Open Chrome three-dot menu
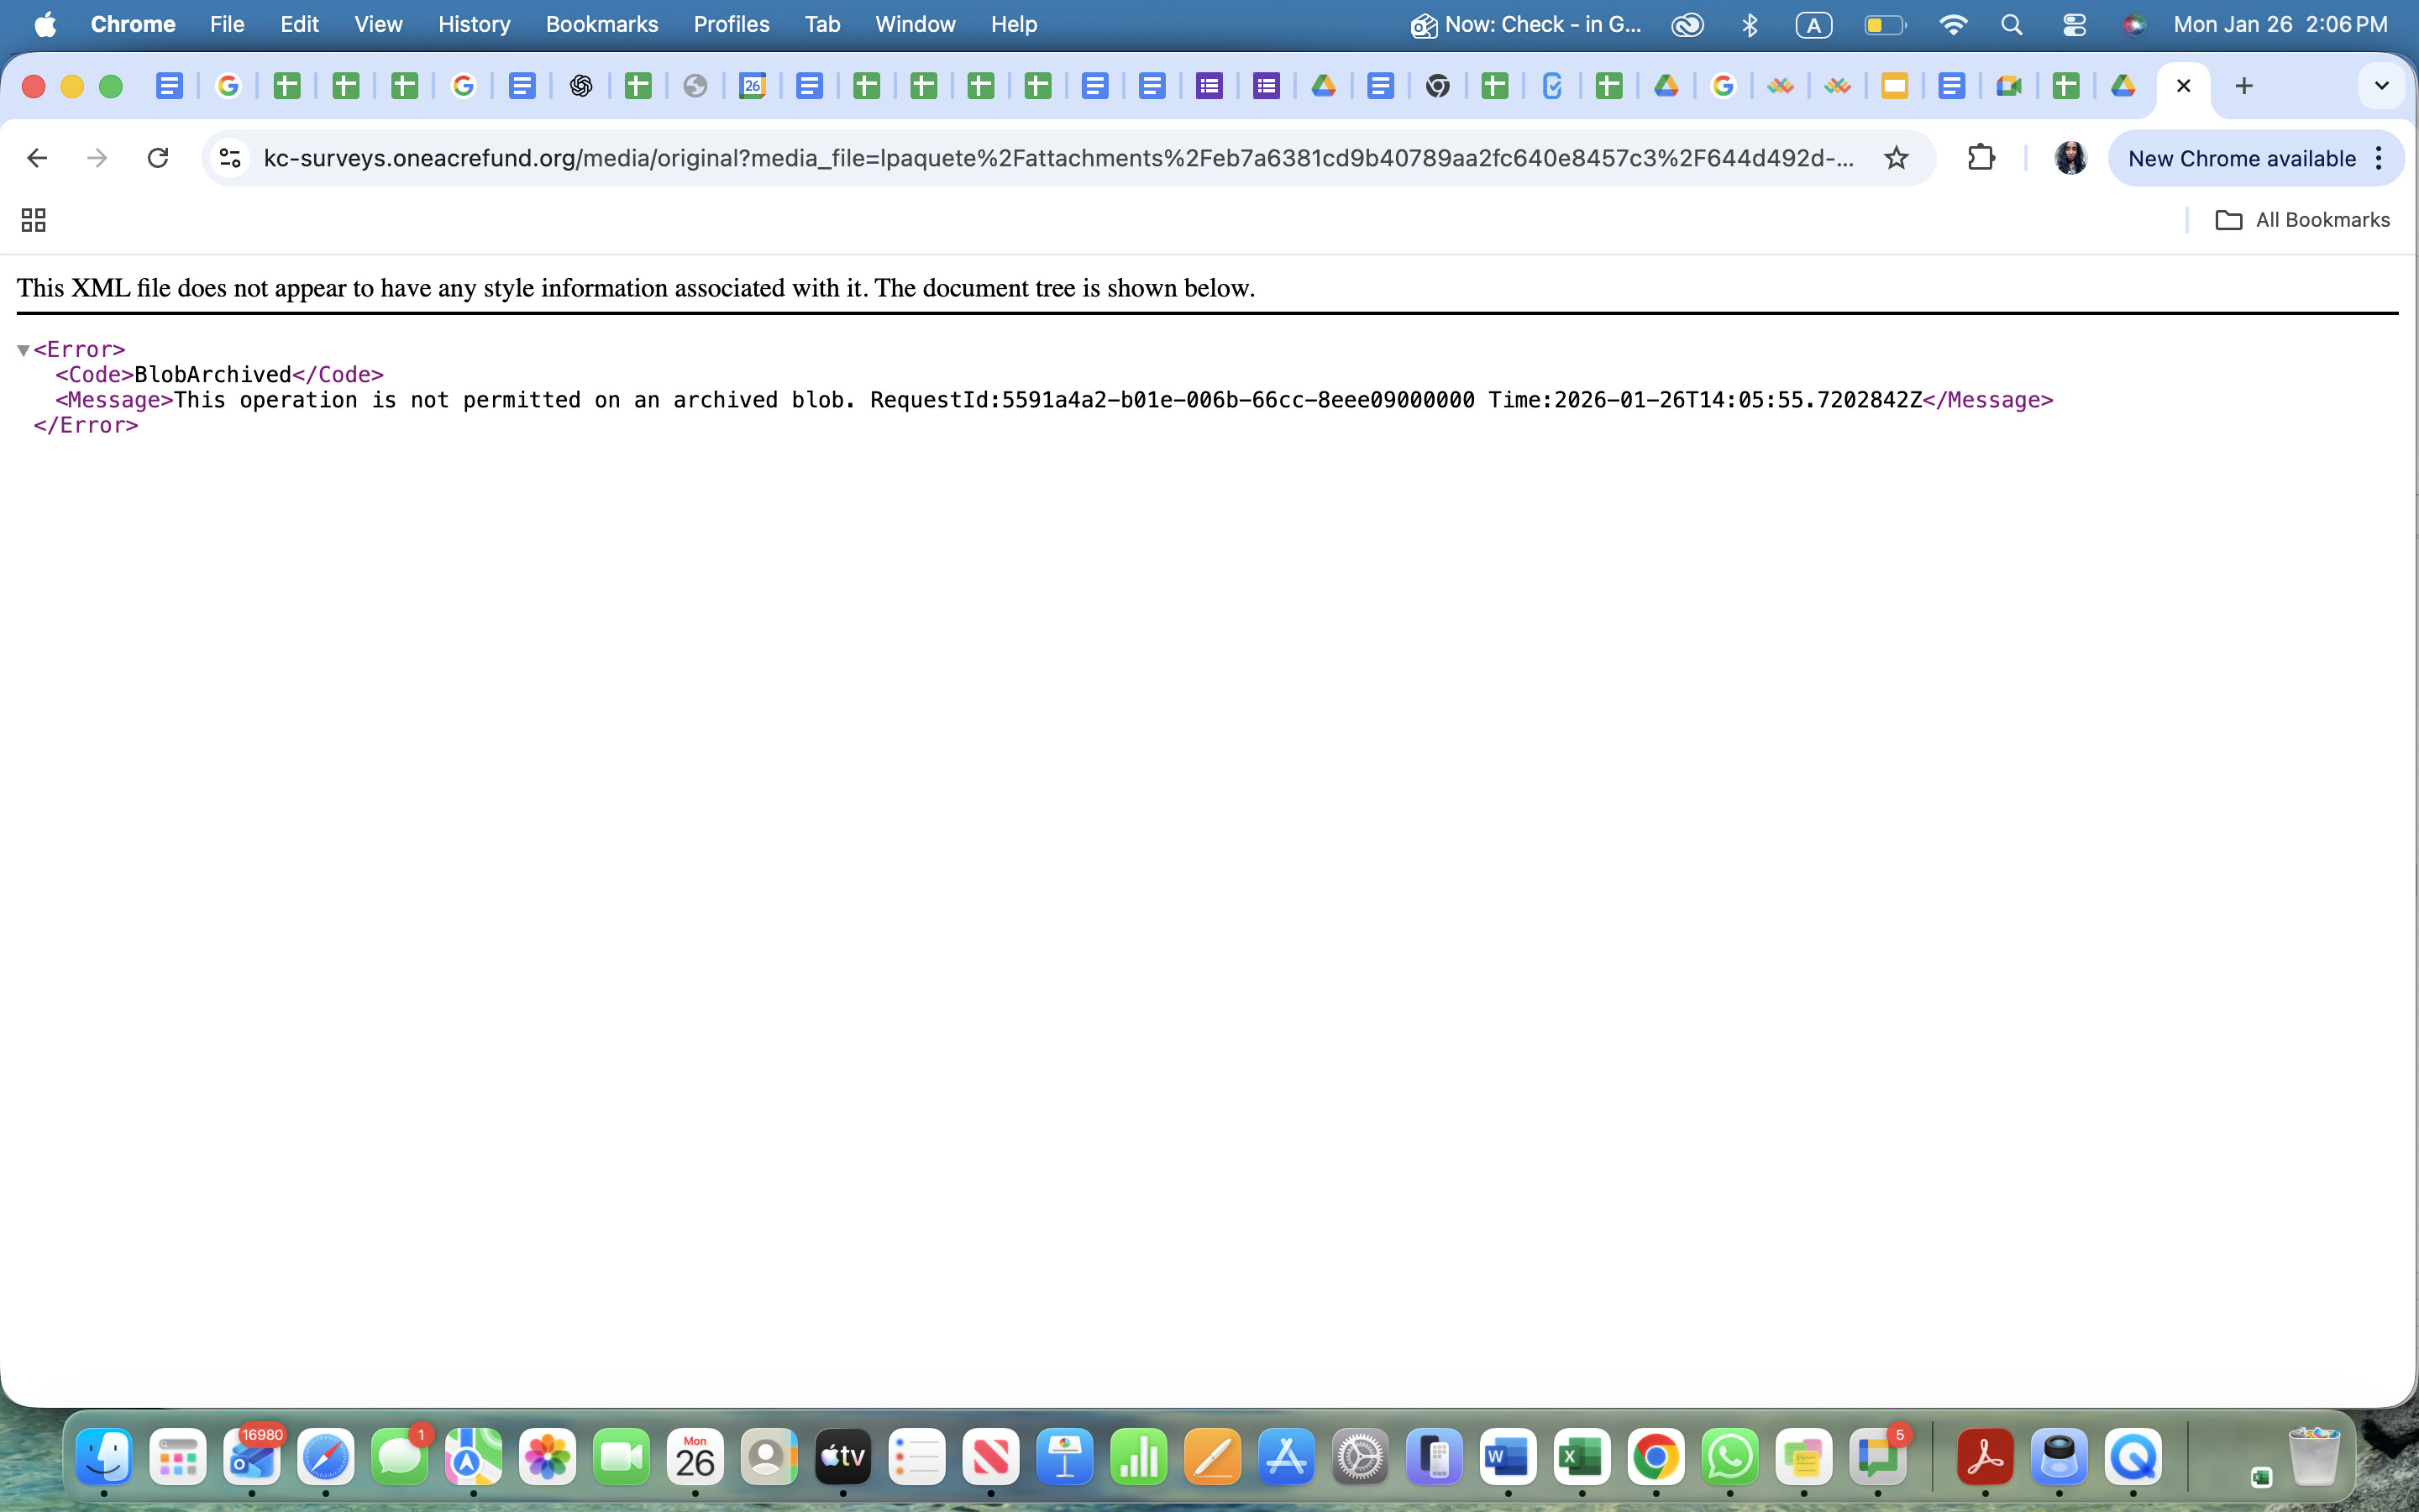Image resolution: width=2419 pixels, height=1512 pixels. pos(2380,158)
